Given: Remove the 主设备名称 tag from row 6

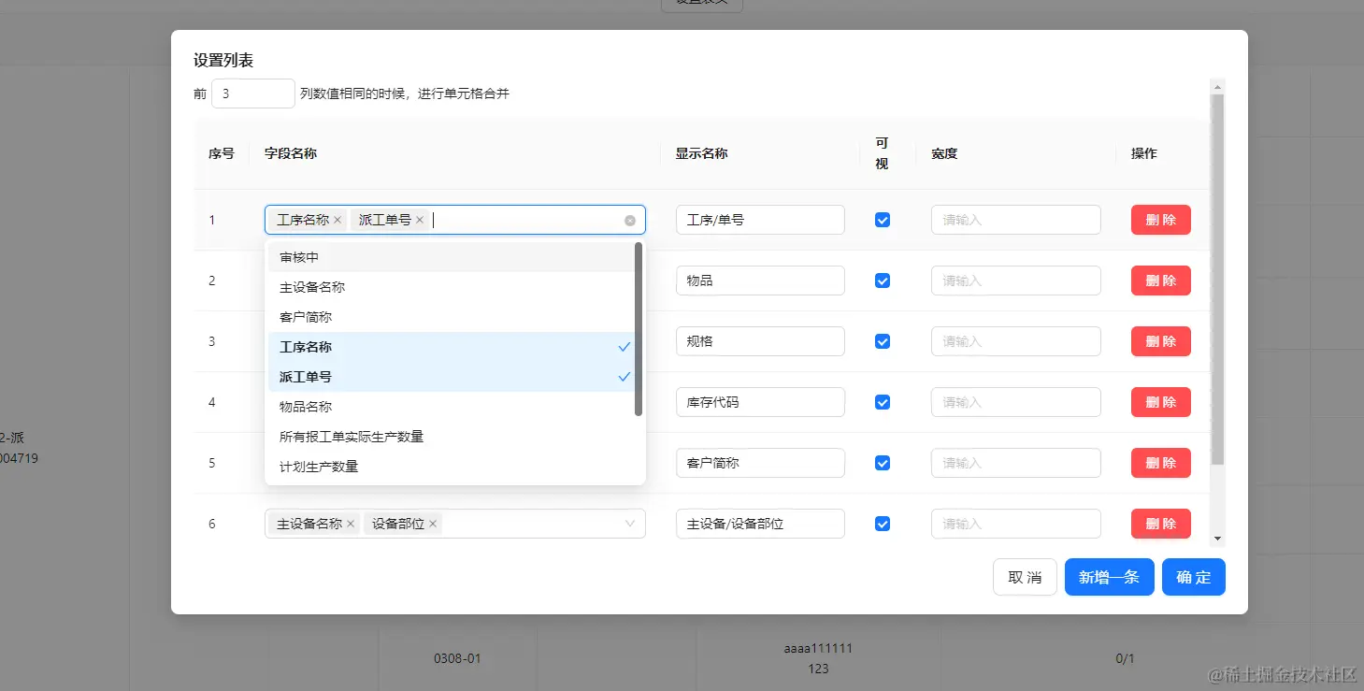Looking at the screenshot, I should click(351, 524).
